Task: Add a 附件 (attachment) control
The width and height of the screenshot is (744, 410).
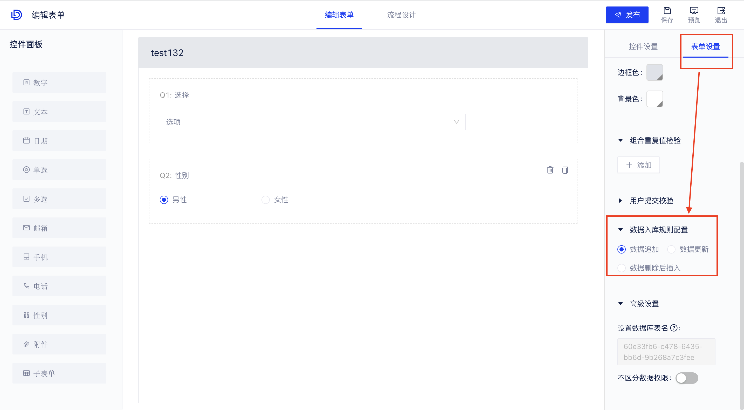Action: coord(59,344)
